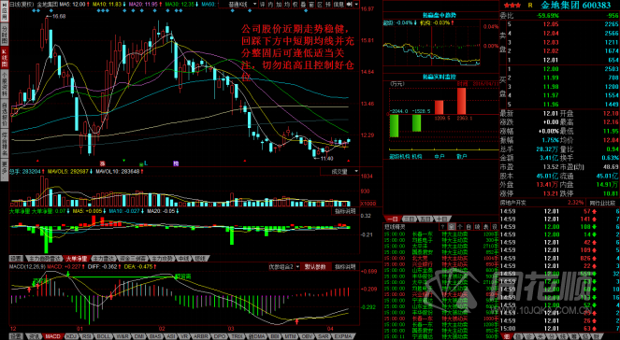Click the 评 comment icon in chart toolbar

(263, 5)
